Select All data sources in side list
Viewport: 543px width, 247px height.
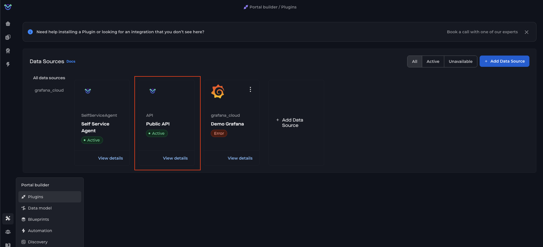(49, 78)
